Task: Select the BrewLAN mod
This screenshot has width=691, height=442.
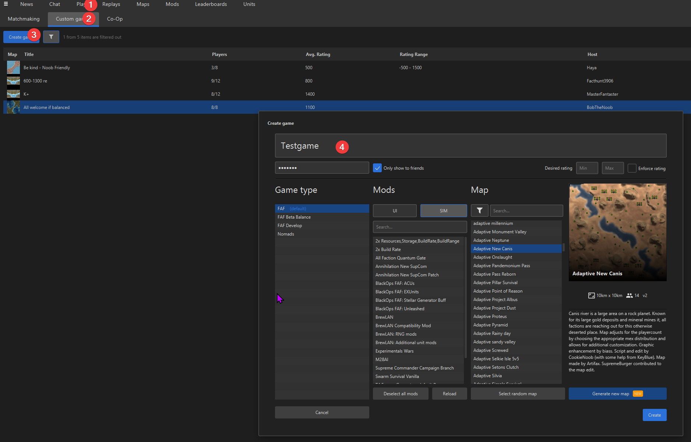Action: pyautogui.click(x=418, y=317)
